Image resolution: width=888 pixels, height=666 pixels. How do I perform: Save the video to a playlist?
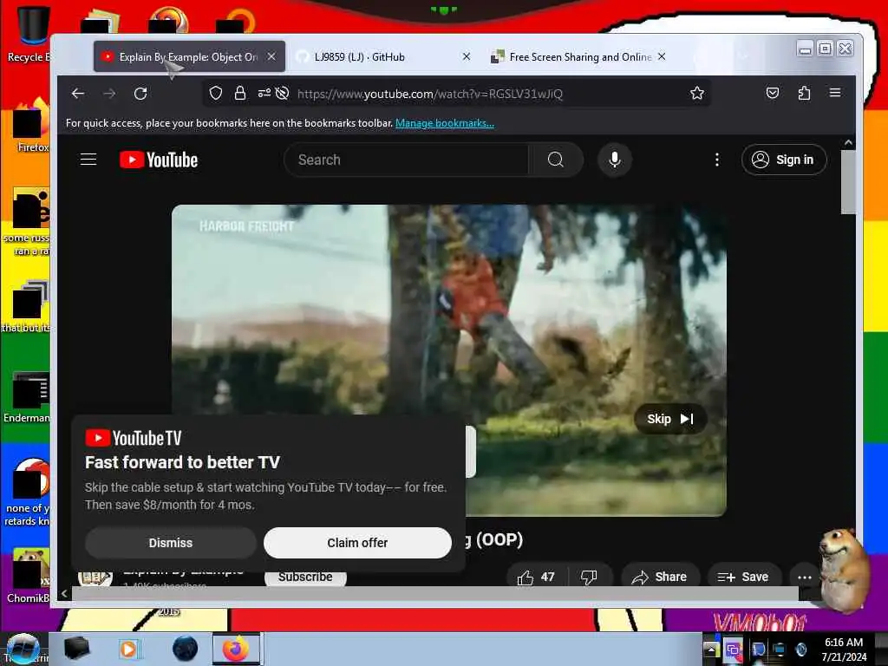click(743, 577)
